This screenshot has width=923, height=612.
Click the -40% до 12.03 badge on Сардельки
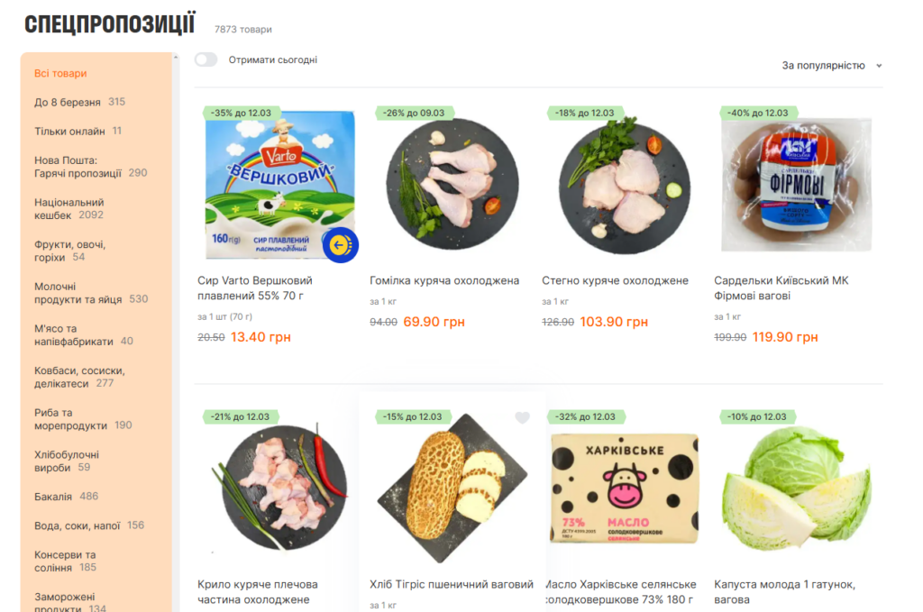point(757,113)
